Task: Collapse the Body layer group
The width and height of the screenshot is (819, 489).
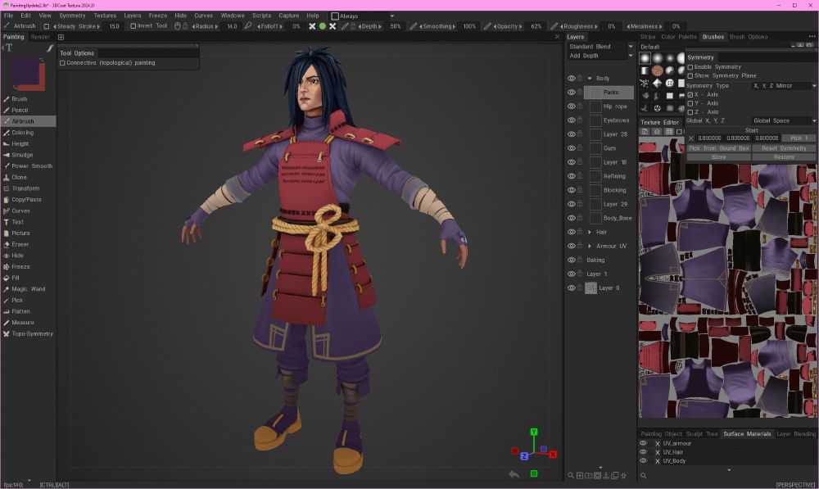Action: pyautogui.click(x=590, y=79)
